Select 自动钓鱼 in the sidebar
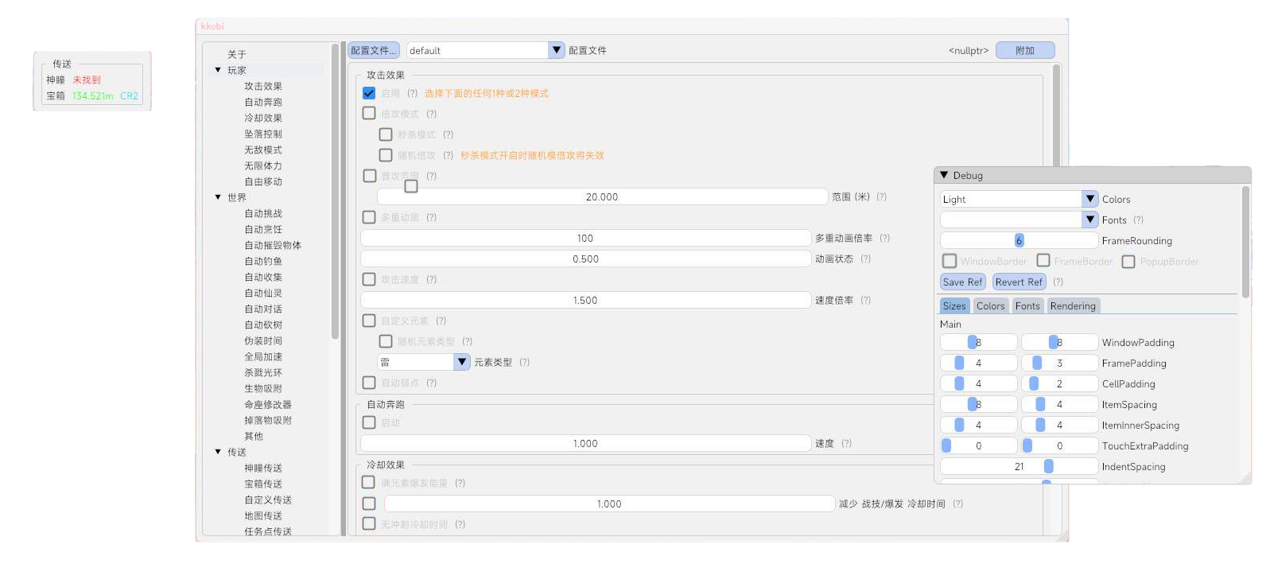 [263, 261]
